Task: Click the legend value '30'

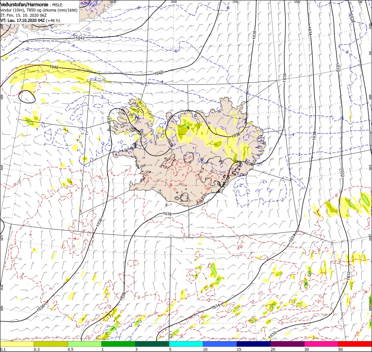Action: click(307, 349)
